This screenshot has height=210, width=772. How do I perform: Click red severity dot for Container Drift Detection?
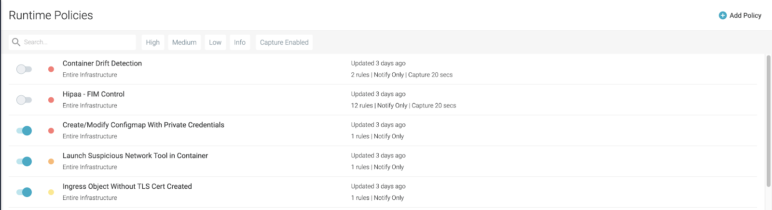pos(51,69)
